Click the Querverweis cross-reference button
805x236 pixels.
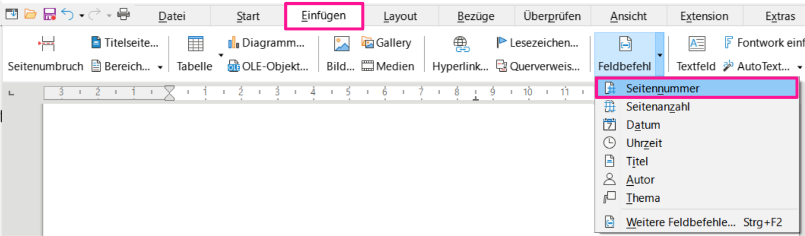(x=538, y=66)
